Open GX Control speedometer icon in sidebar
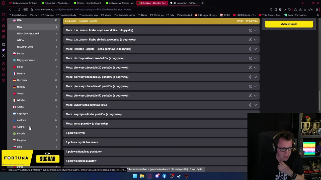The height and width of the screenshot is (180, 321). (x=3, y=20)
